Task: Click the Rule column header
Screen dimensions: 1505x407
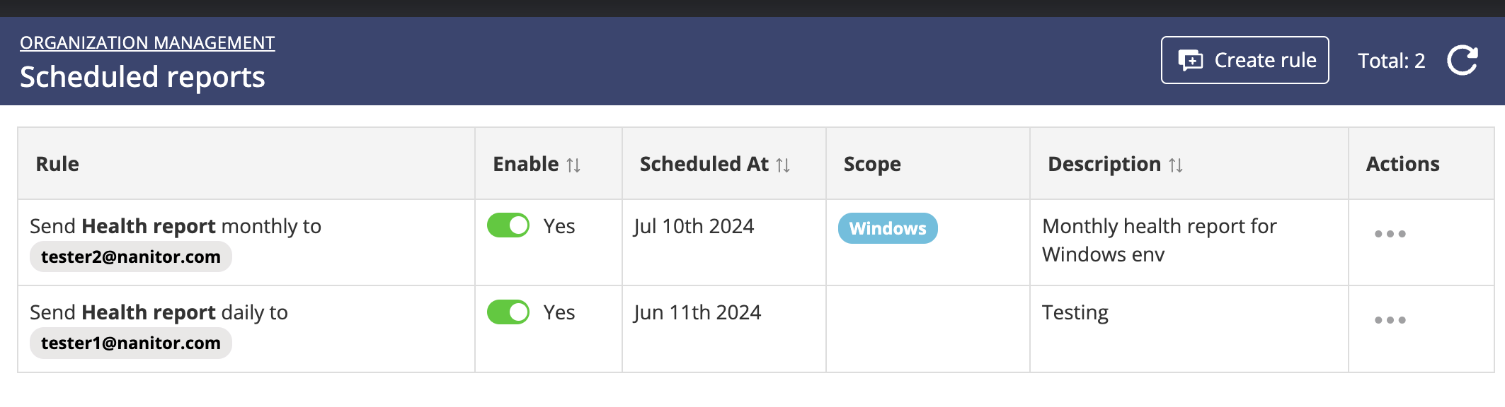Action: click(57, 164)
